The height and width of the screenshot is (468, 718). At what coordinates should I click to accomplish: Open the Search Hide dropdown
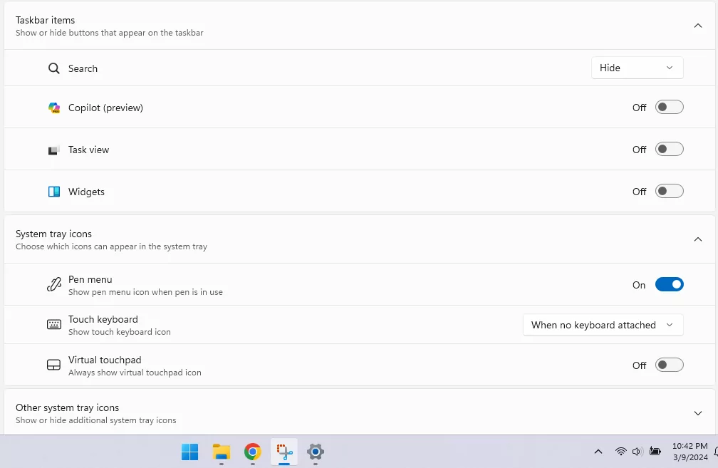point(637,68)
